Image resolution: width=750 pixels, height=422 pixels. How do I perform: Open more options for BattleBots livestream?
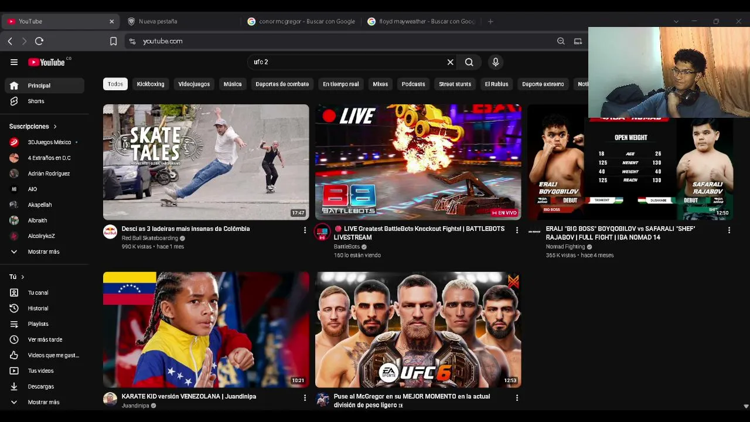point(517,230)
